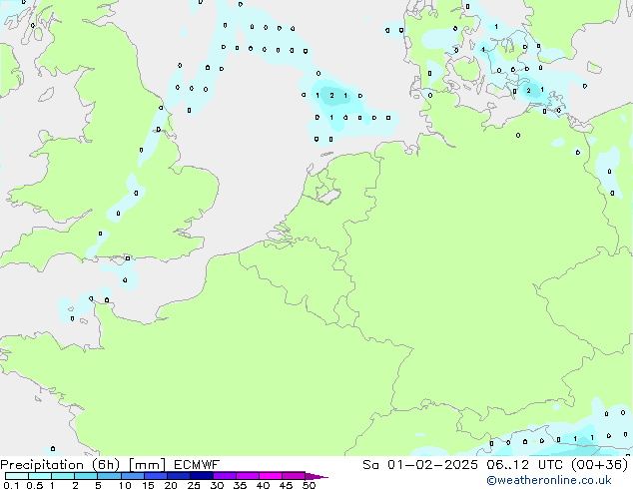The image size is (633, 489).
Task: Click the "50" legend tick label
Action: 309,486
